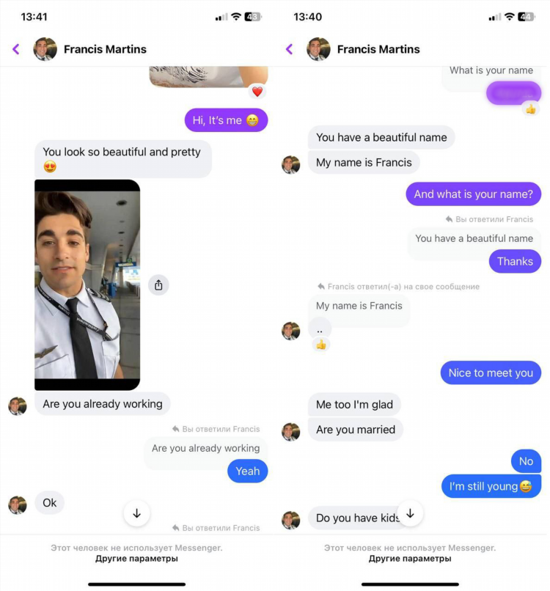Open 'Другие параметры' in the right chat
The height and width of the screenshot is (591, 550).
pos(410,559)
